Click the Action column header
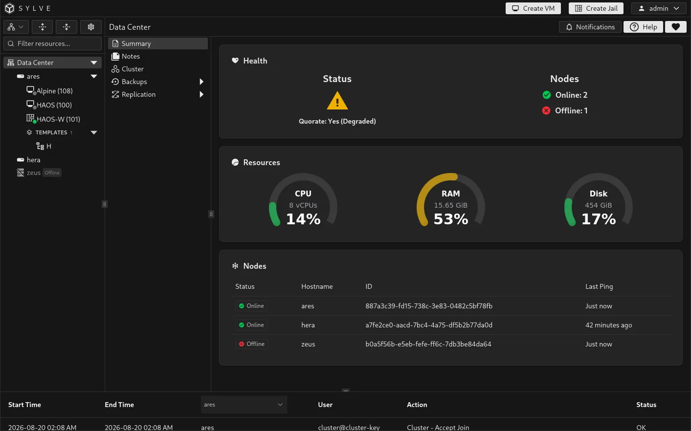Screen dimensions: 691x431 point(417,405)
